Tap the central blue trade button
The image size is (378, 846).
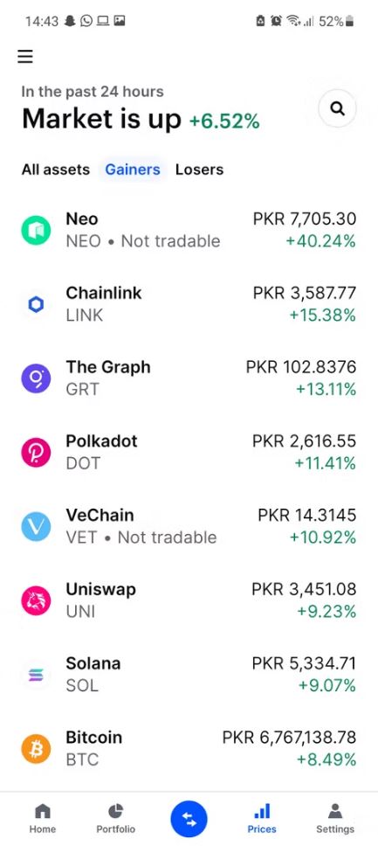(x=189, y=820)
